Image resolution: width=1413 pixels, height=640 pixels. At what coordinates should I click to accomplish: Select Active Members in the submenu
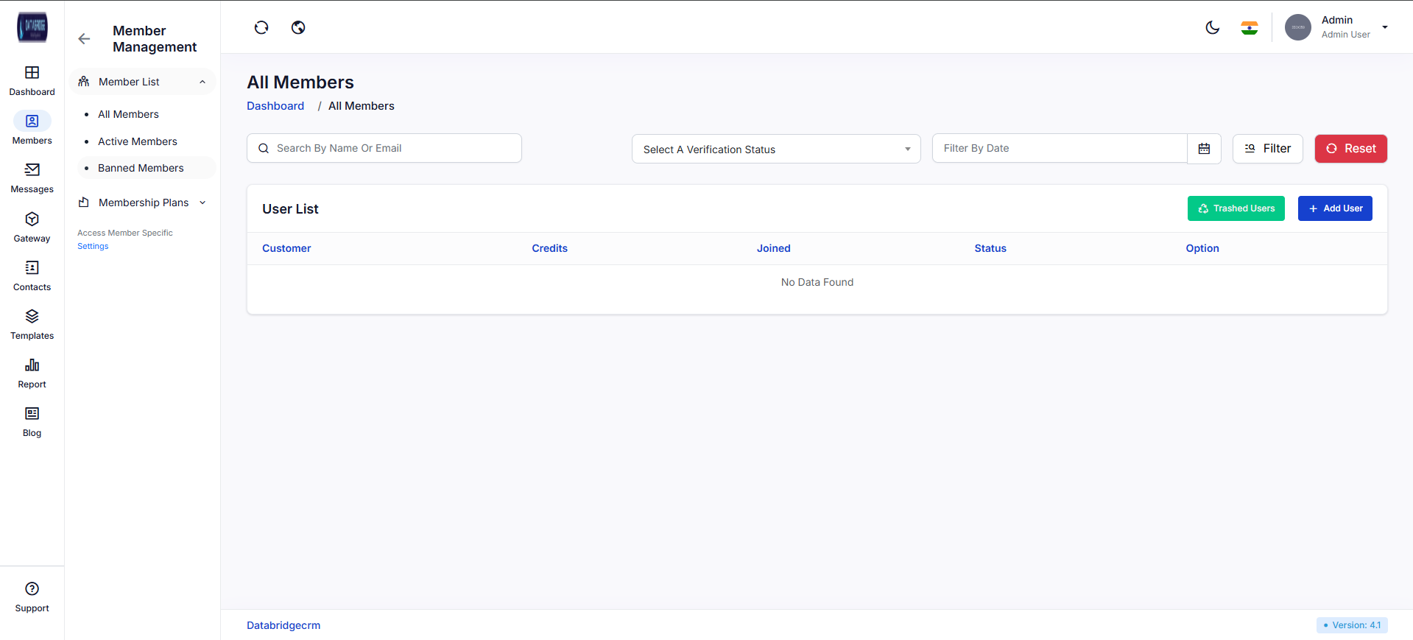point(138,141)
